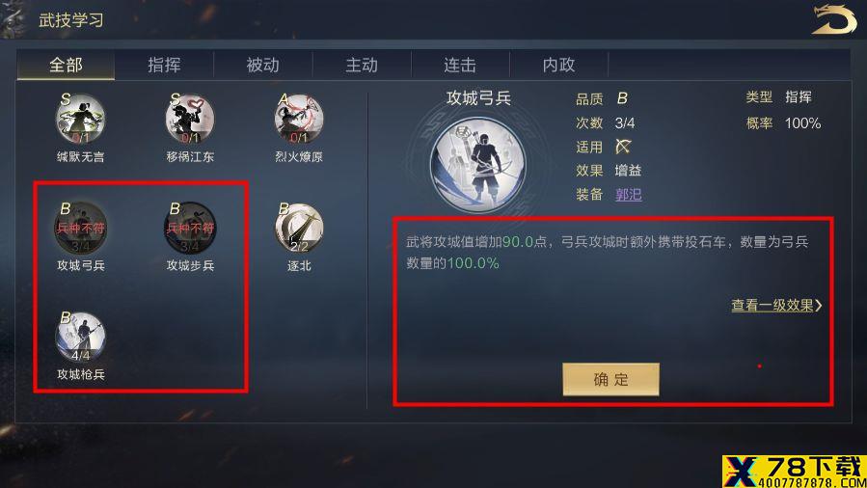Select the 攻城步兵 skill icon

point(190,228)
